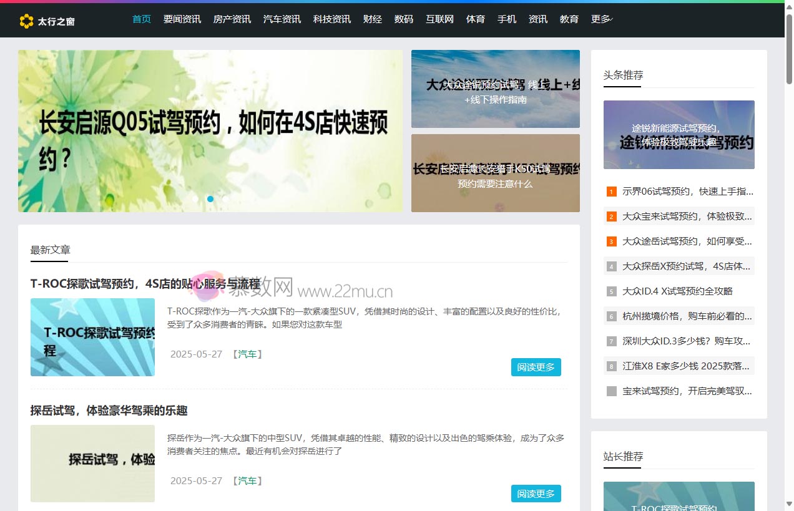The width and height of the screenshot is (794, 511).
Task: Select the first carousel dot indicator
Action: coord(195,199)
